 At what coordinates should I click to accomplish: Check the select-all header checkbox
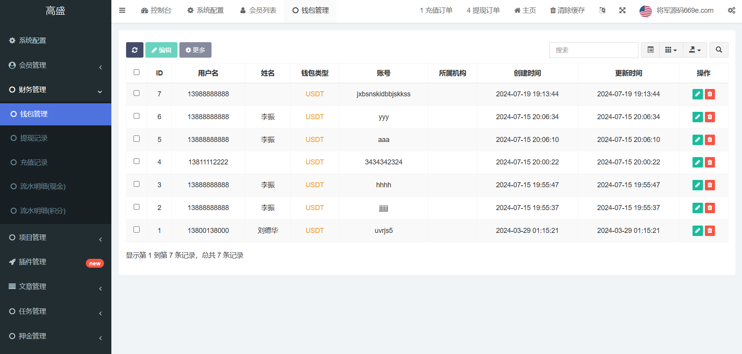136,72
